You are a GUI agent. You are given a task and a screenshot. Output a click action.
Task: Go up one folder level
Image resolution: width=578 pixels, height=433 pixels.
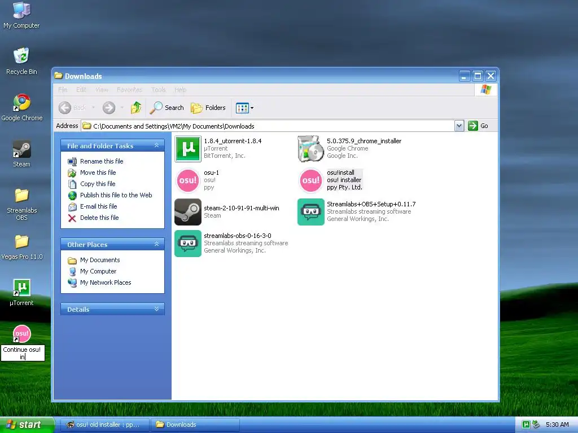136,108
